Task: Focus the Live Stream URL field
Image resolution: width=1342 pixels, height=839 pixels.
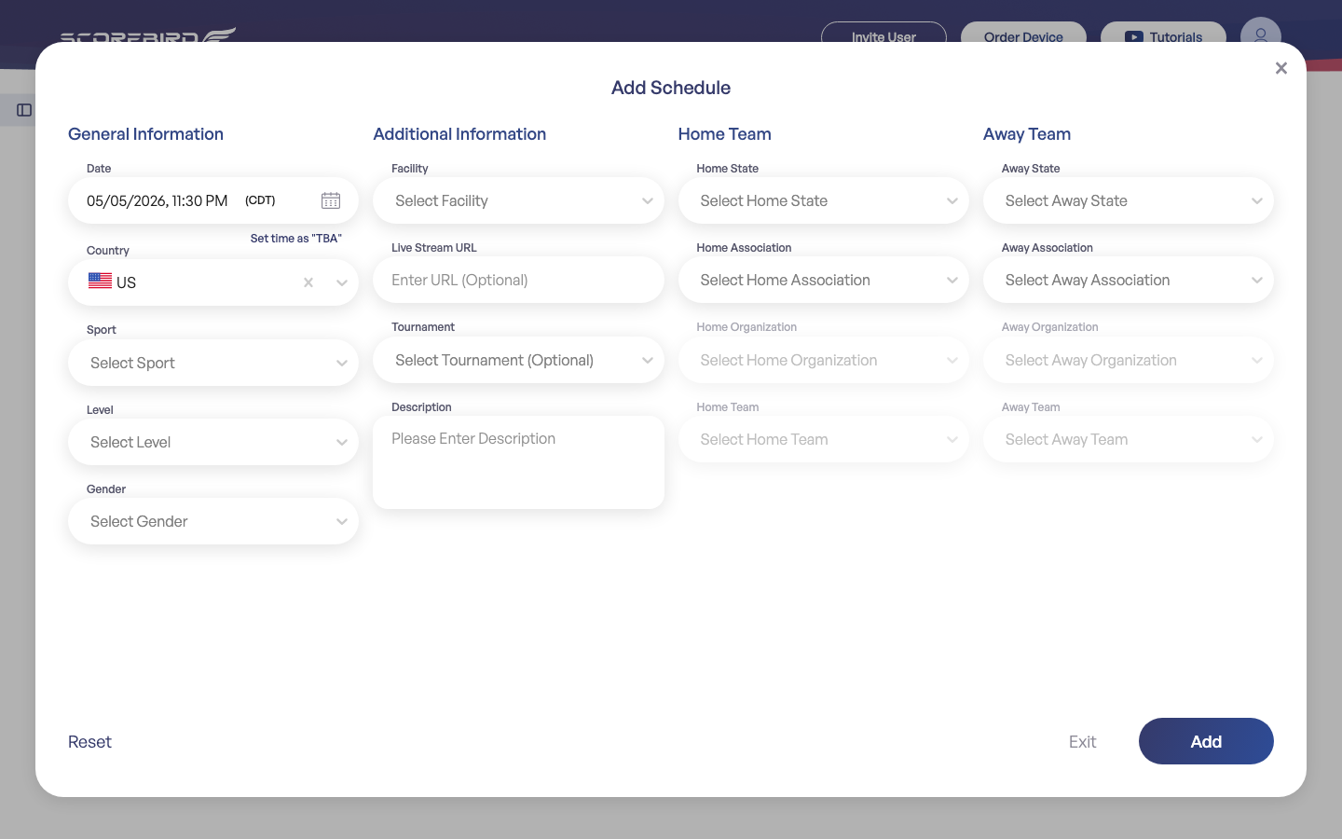Action: (518, 280)
